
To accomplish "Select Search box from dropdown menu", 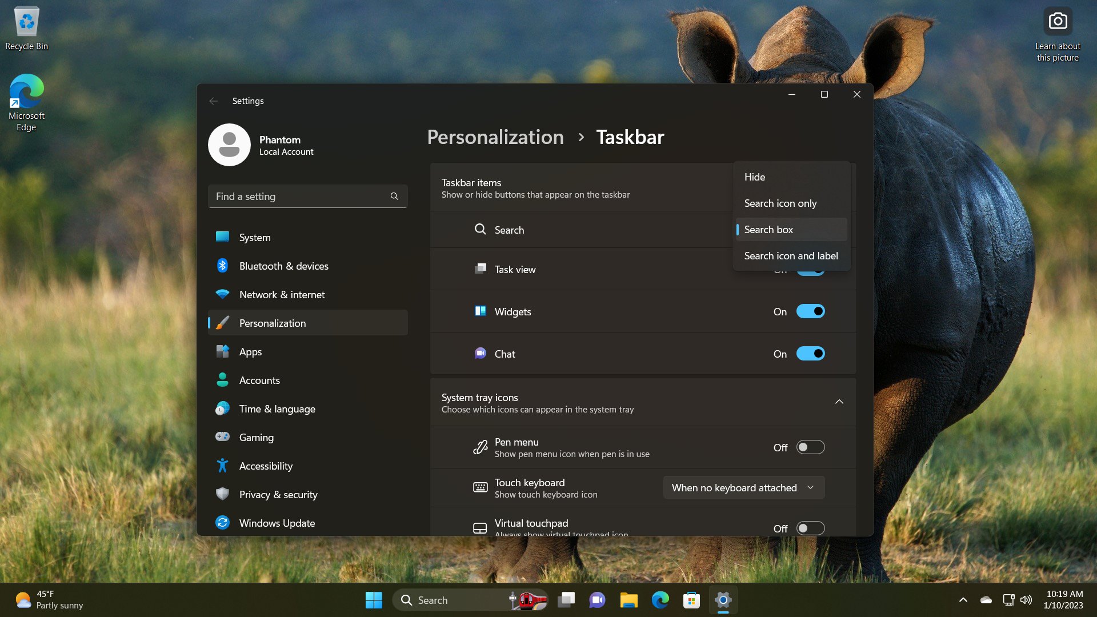I will pos(790,229).
